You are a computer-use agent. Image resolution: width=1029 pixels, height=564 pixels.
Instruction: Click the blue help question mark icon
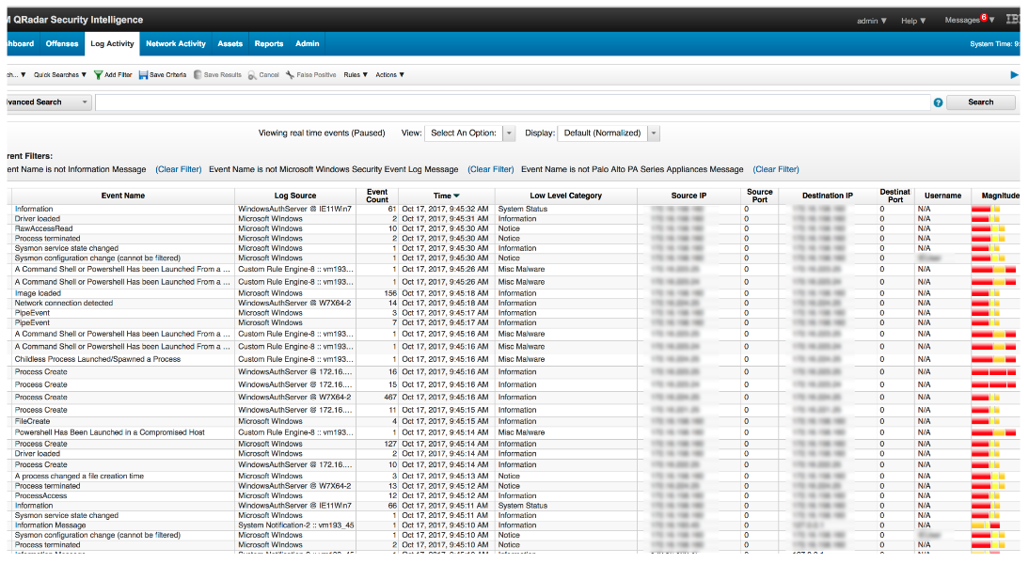(938, 102)
